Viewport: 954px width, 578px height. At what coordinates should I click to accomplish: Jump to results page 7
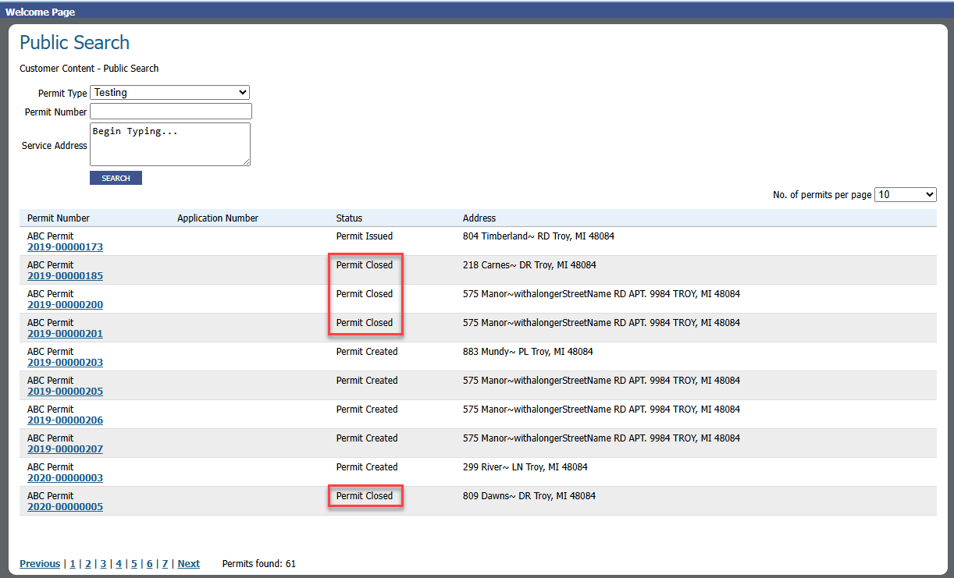[x=165, y=564]
